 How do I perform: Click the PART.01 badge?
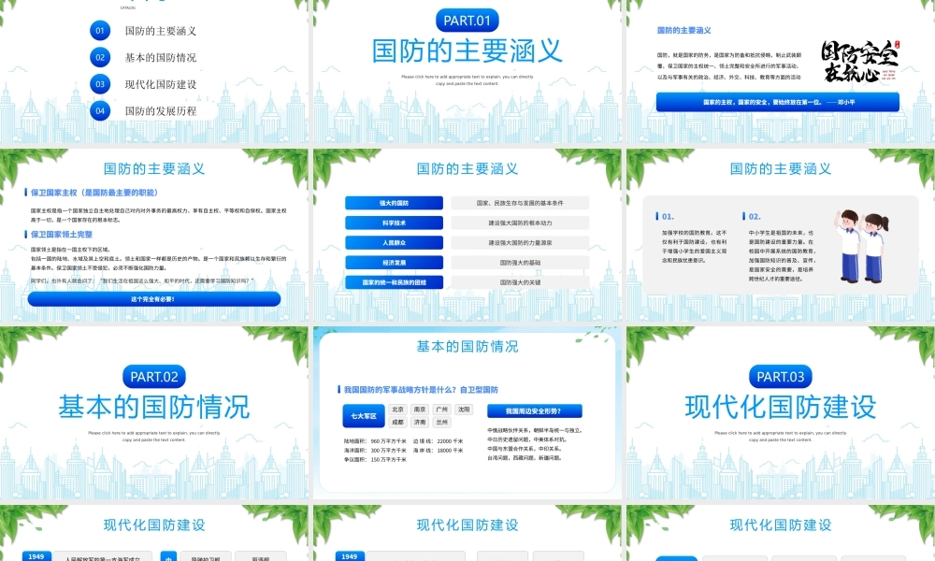467,21
